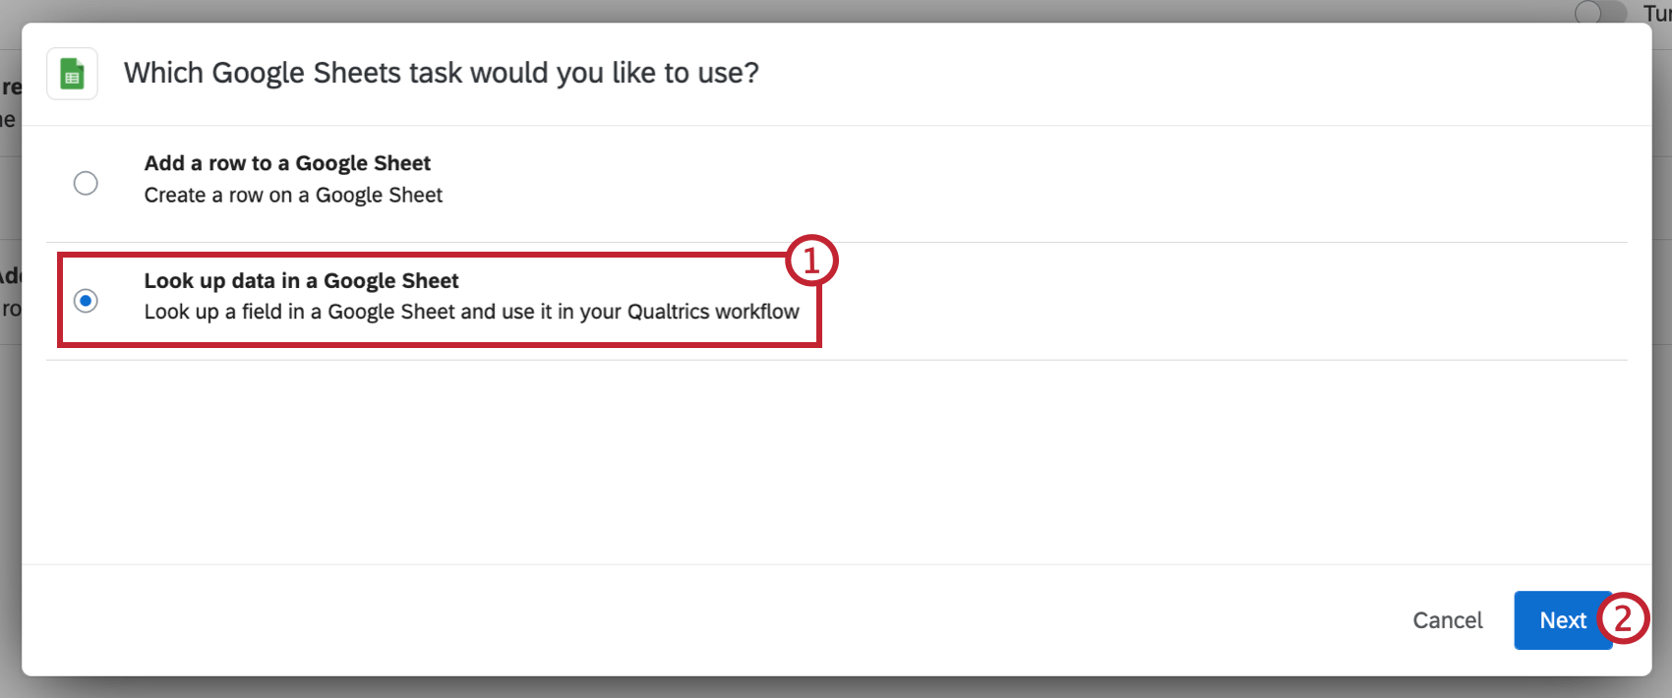
Task: Click the "Add a row to a Google Sheet" label
Action: [286, 163]
